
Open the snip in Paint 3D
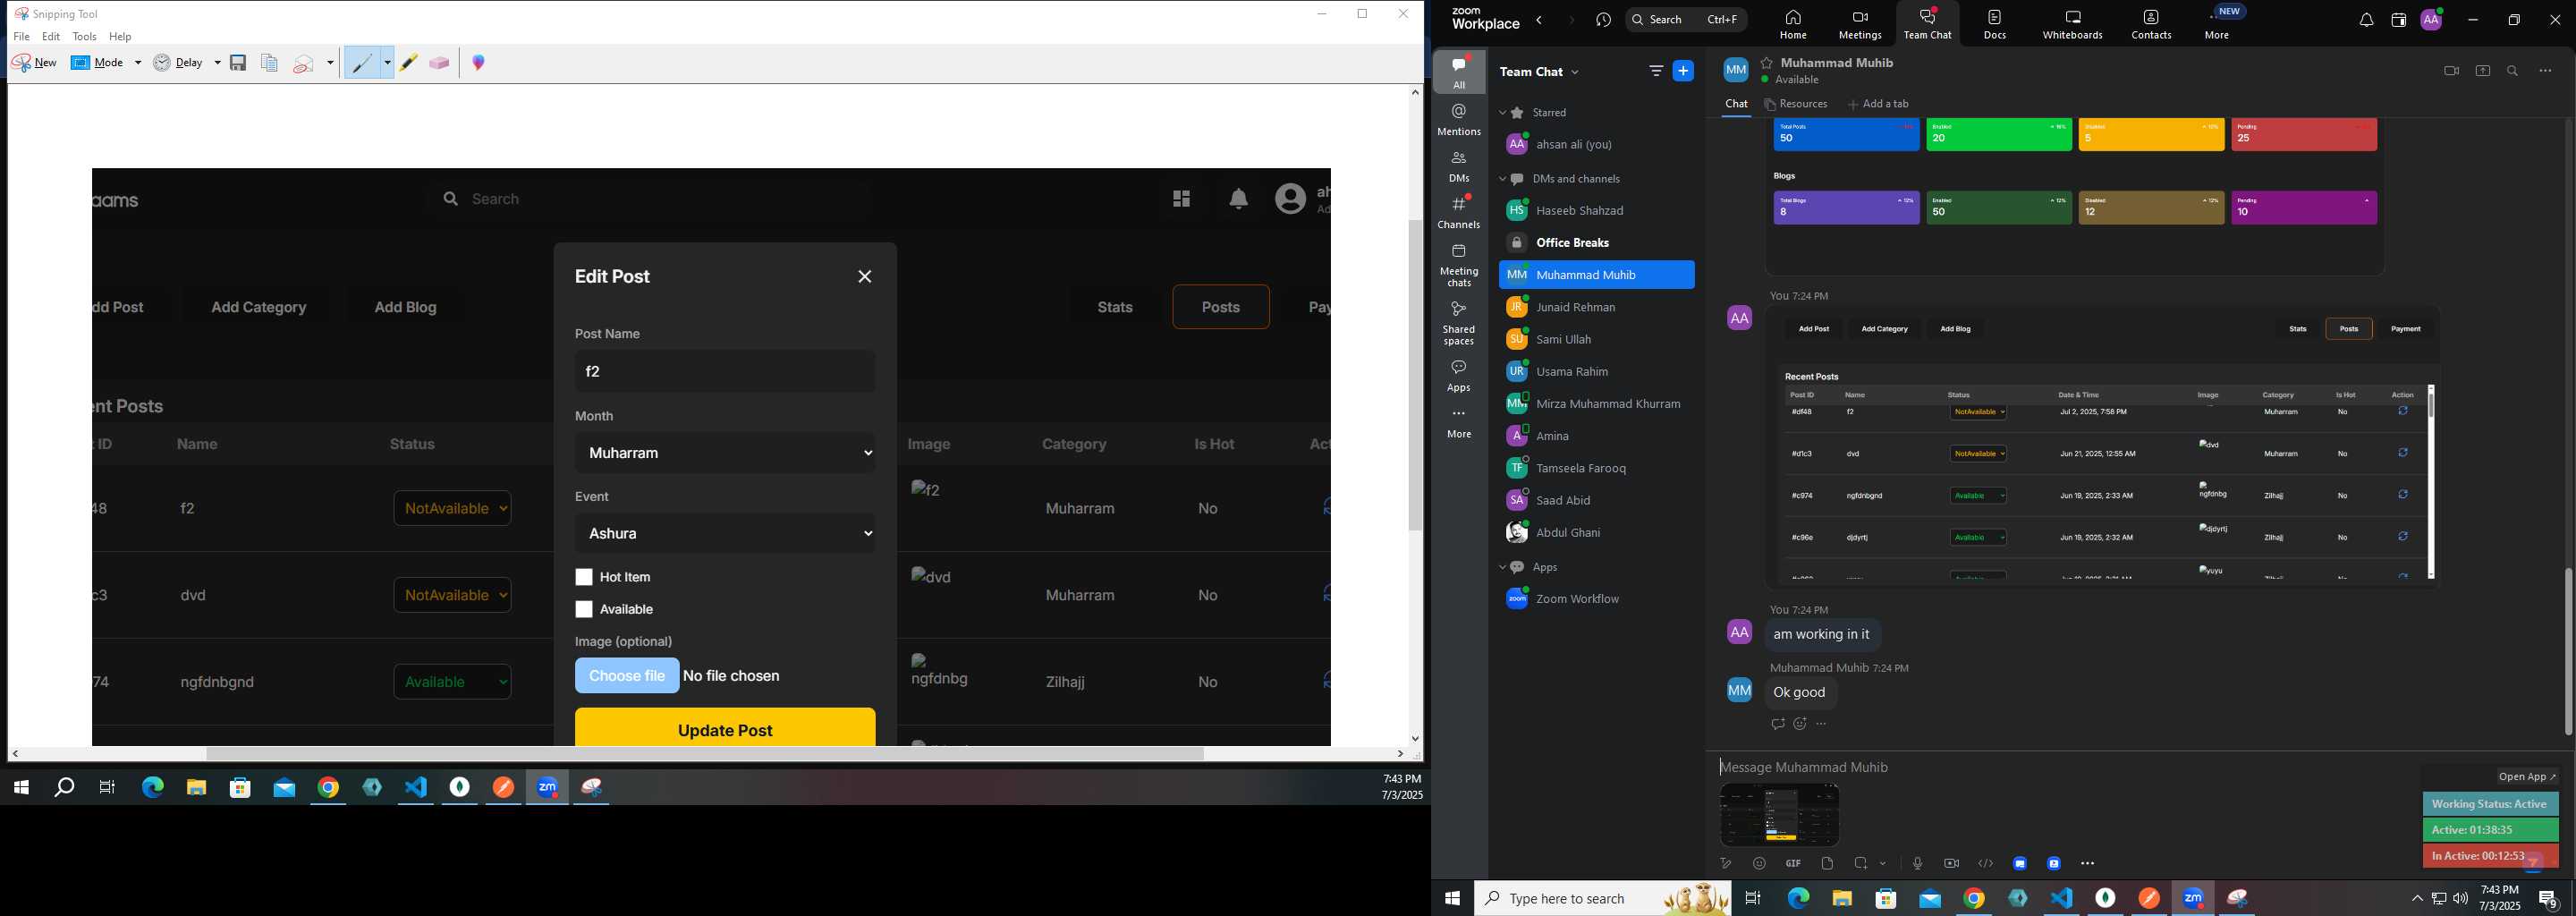click(x=479, y=63)
